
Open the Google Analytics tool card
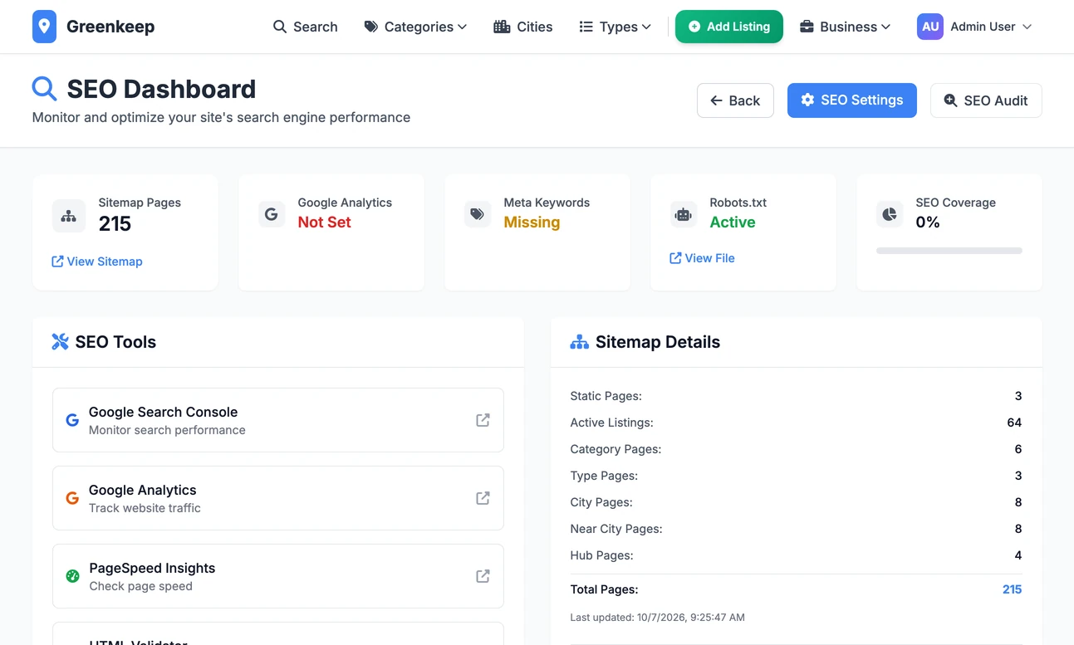[x=278, y=498]
